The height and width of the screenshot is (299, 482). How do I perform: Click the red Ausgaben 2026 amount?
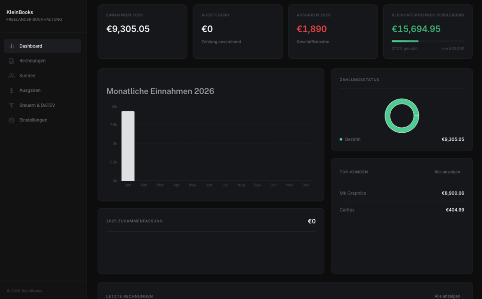click(313, 28)
